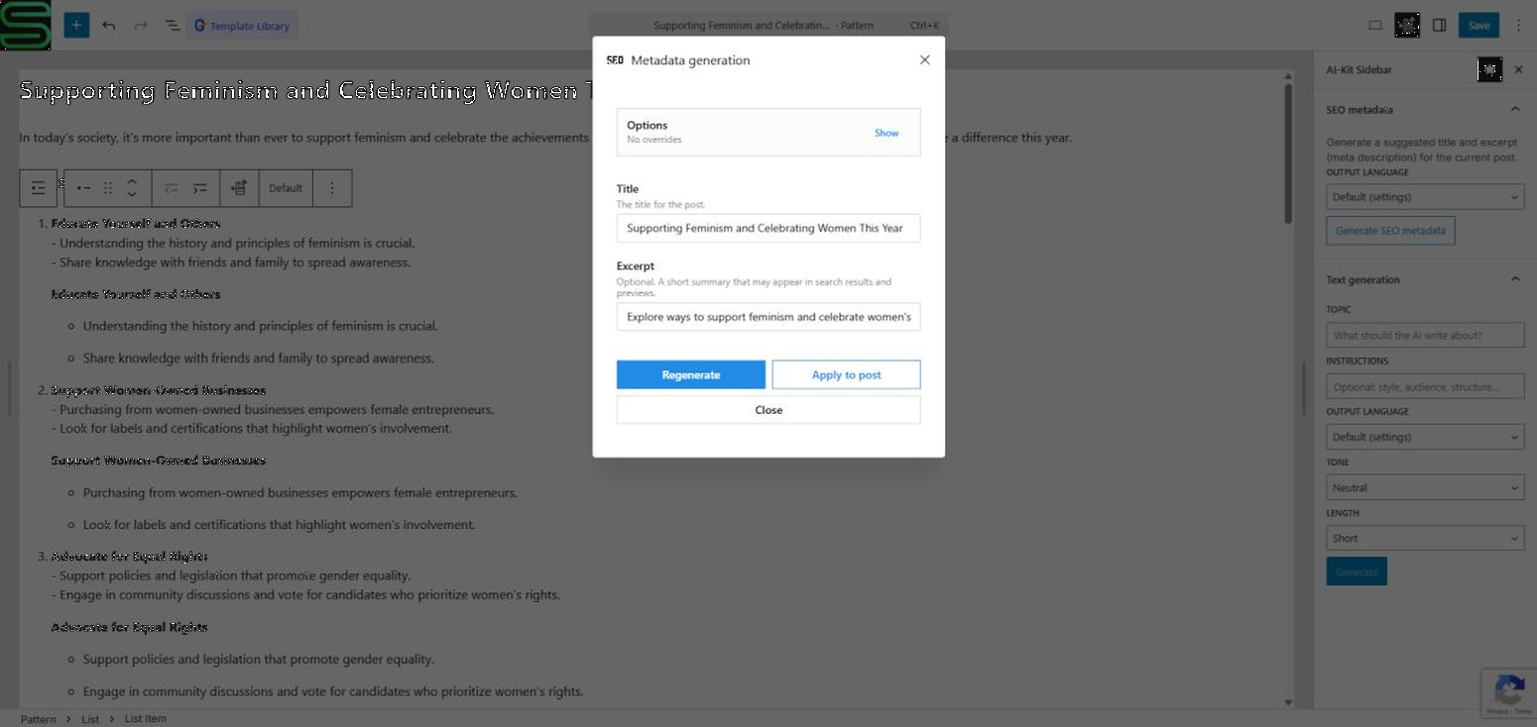Toggle the settings sidebar panel icon
This screenshot has width=1537, height=727.
pos(1439,26)
